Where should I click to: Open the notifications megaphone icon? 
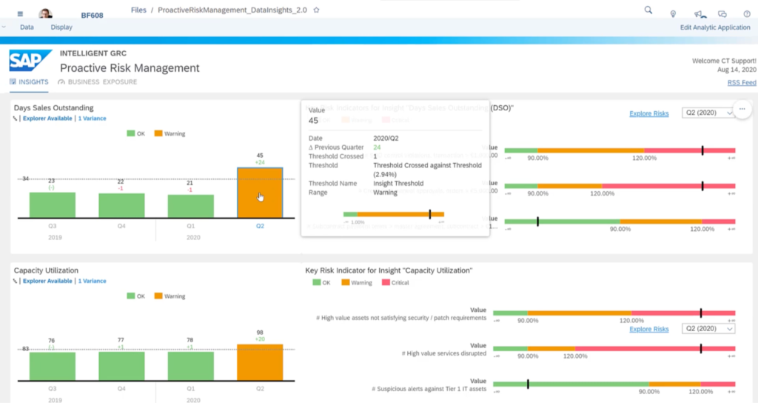699,14
